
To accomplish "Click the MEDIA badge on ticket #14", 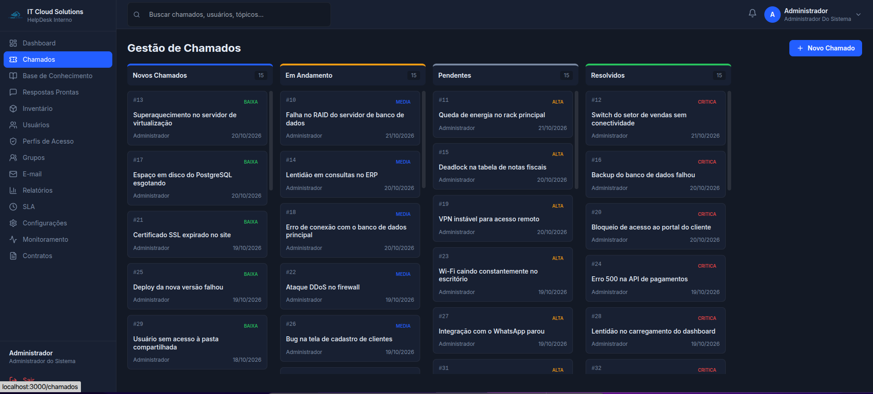I will [x=403, y=162].
